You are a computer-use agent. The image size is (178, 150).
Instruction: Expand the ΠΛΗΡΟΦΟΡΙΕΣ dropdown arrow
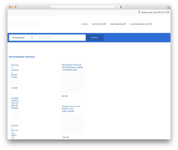(x=125, y=24)
